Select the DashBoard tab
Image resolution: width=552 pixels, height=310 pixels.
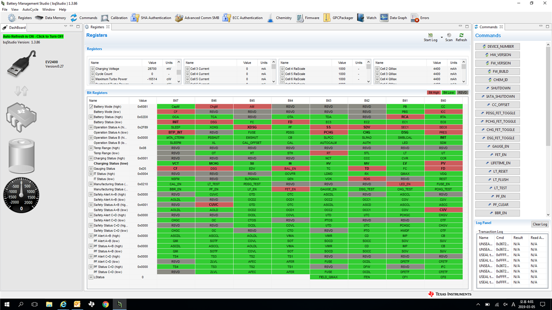coord(14,27)
